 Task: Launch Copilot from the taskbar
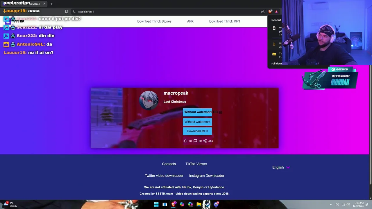tap(182, 204)
